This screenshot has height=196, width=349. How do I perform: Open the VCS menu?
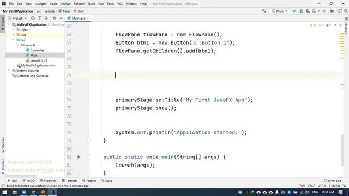coord(120,4)
